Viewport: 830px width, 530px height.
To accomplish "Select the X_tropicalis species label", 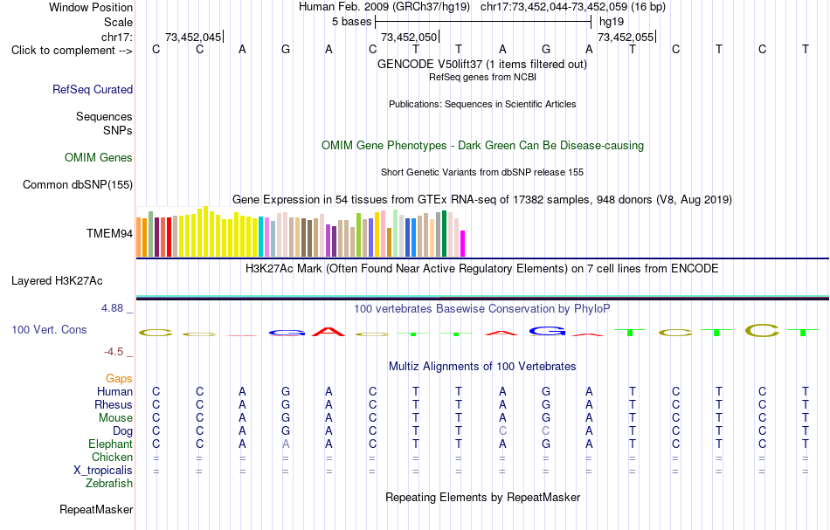I will click(103, 471).
